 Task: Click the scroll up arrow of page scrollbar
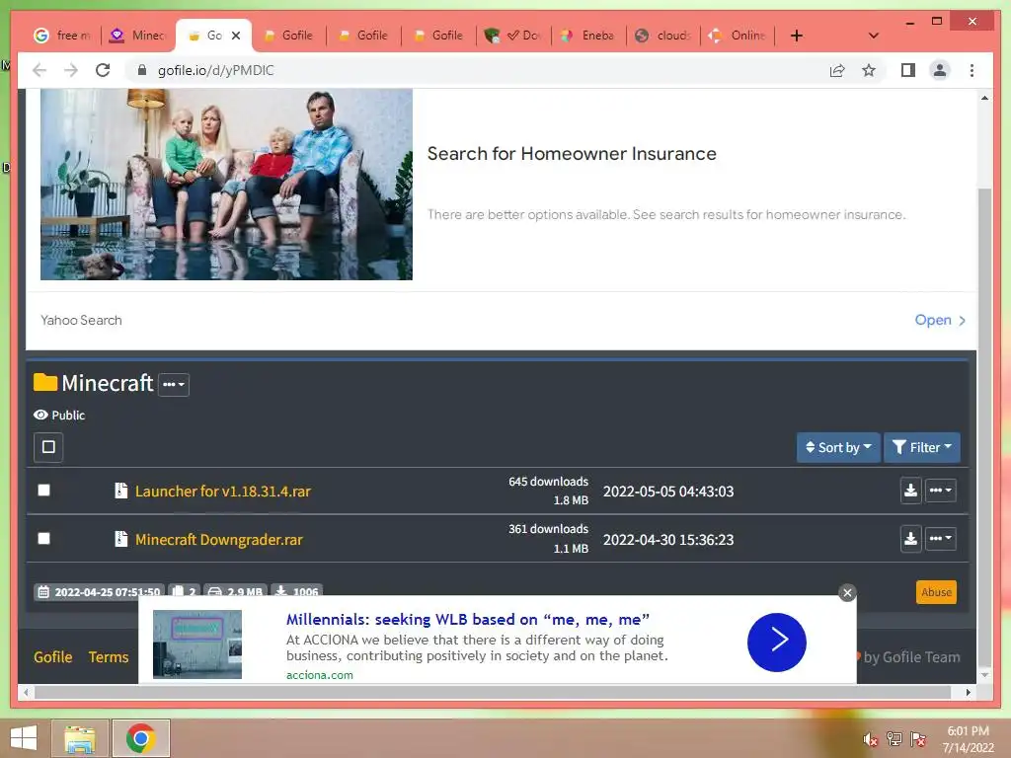point(984,98)
